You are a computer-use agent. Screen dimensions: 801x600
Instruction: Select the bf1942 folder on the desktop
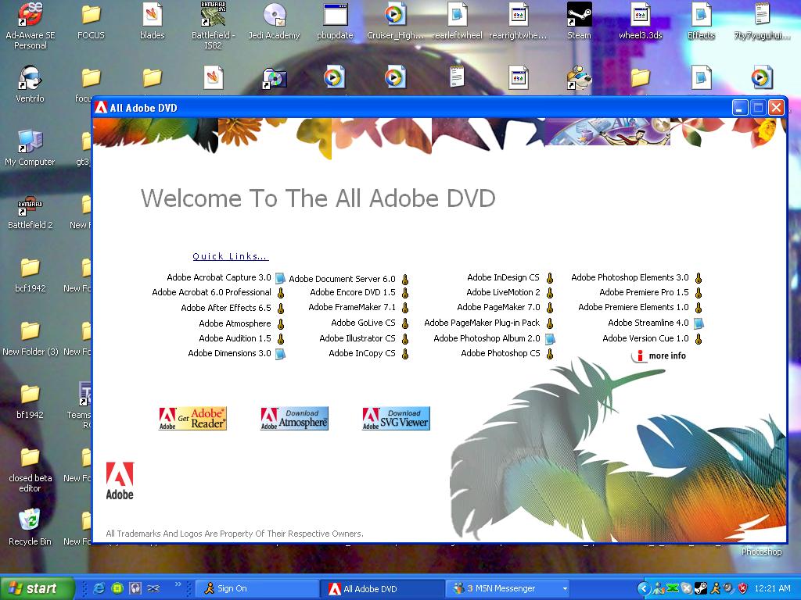(31, 401)
